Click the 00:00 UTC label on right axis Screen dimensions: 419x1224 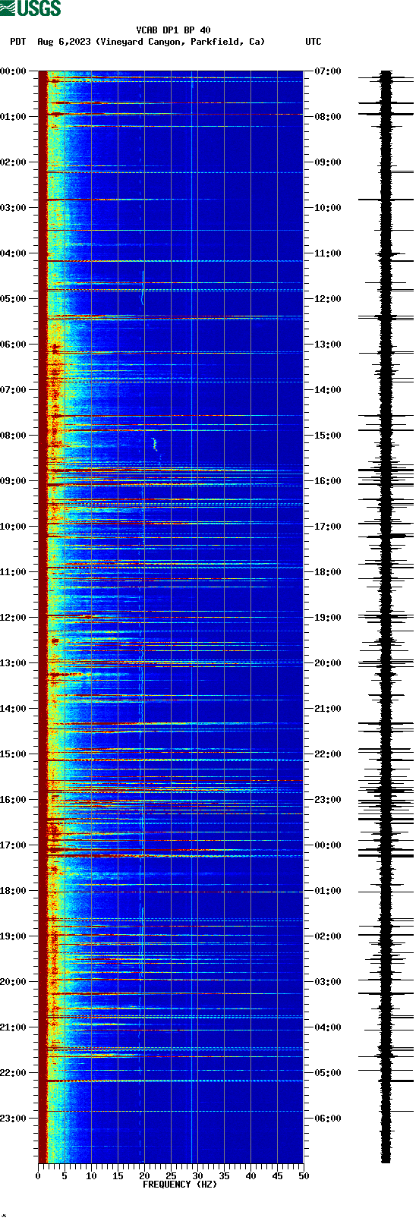pyautogui.click(x=328, y=845)
